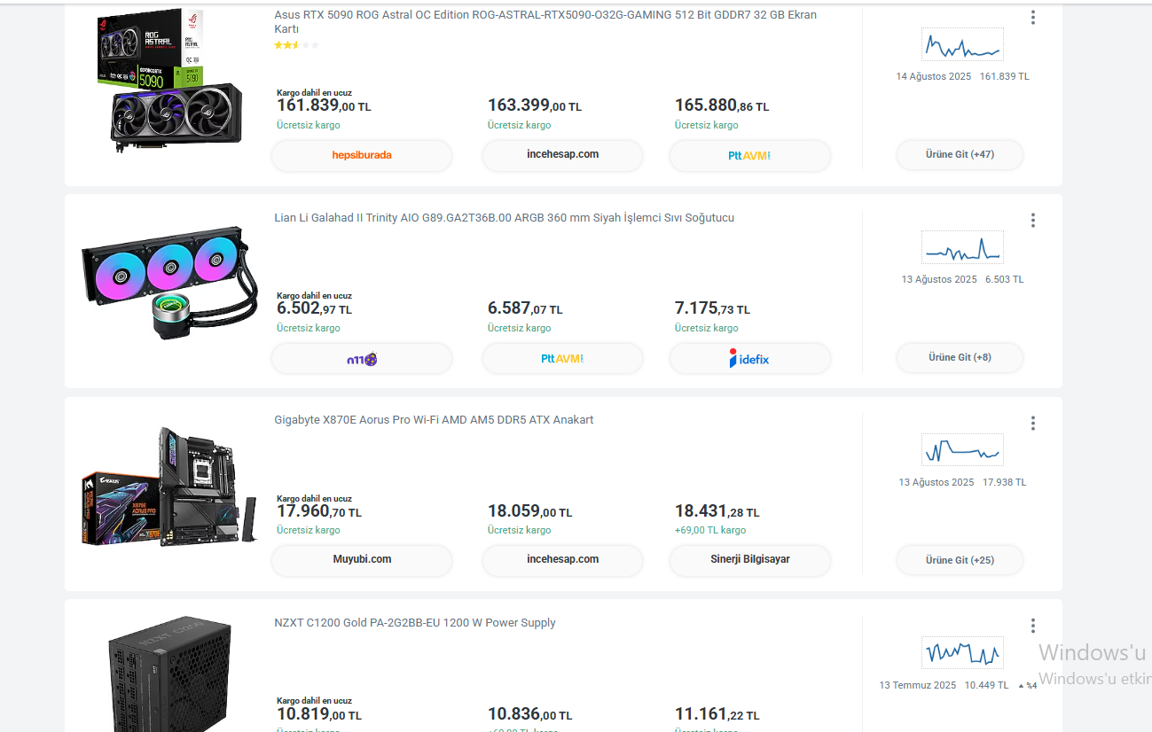
Task: Click the Ürüne Git (+47) button
Action: pos(960,155)
